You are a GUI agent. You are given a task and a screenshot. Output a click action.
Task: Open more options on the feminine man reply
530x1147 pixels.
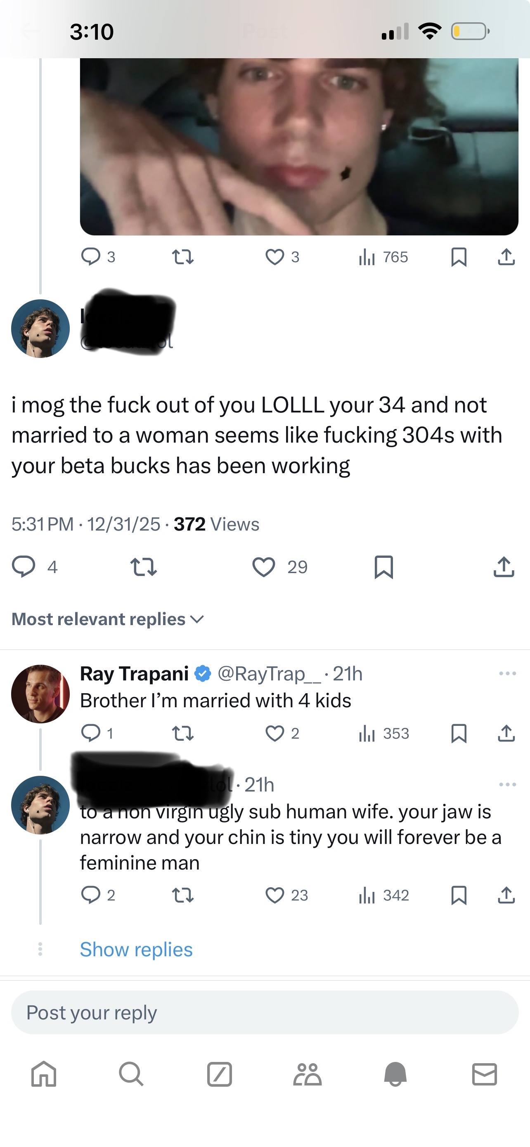pyautogui.click(x=507, y=784)
